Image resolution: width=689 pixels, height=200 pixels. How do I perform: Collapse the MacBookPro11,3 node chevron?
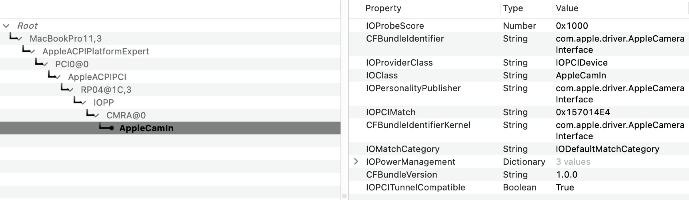tap(20, 39)
